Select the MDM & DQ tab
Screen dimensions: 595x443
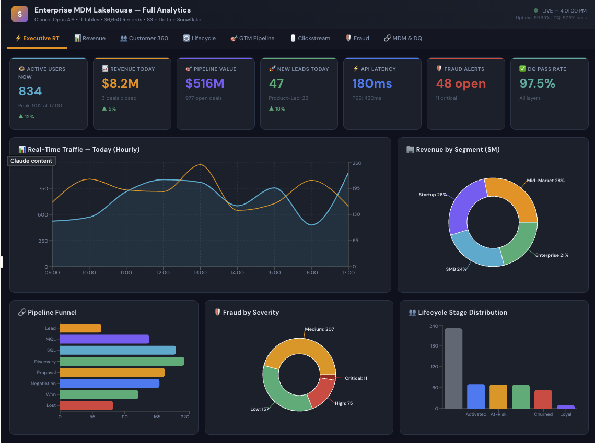pos(403,38)
